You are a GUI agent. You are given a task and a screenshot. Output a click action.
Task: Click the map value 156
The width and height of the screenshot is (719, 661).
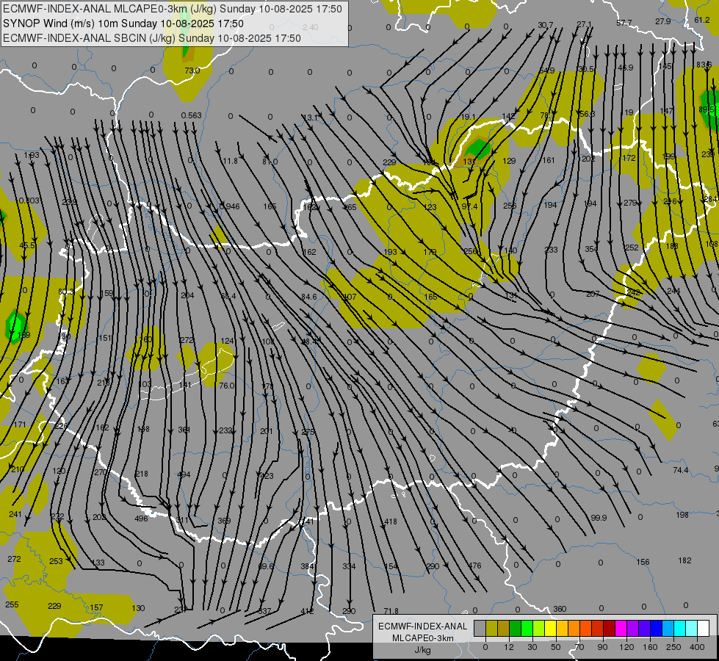643,562
